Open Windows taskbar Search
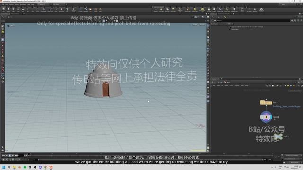 click(x=9, y=167)
